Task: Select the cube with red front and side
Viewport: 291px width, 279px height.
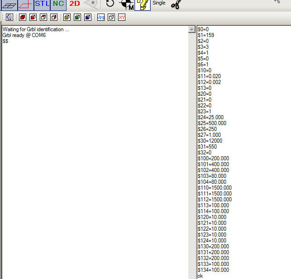Action: pos(23,18)
